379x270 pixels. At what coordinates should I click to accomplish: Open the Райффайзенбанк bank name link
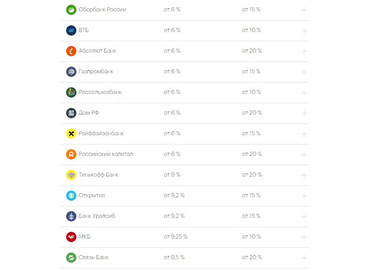[x=101, y=134]
